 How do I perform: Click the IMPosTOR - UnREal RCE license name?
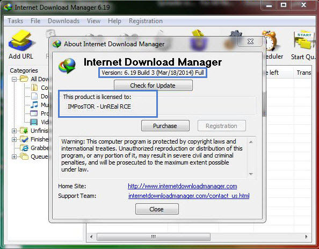[x=99, y=106]
